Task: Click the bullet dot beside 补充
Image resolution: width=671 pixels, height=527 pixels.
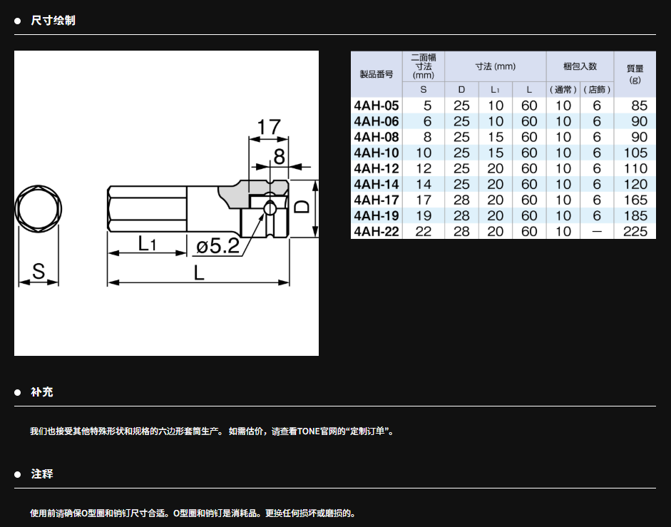Action: coord(18,392)
